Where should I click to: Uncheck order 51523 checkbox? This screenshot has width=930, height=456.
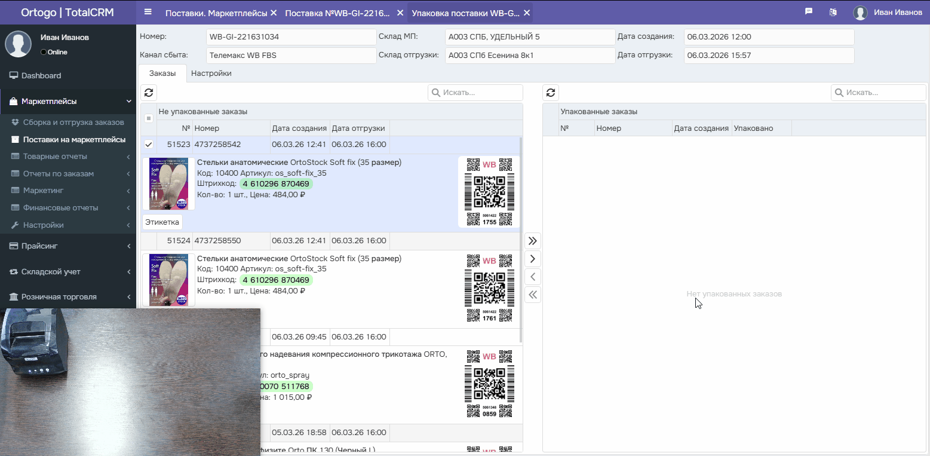[x=149, y=145]
